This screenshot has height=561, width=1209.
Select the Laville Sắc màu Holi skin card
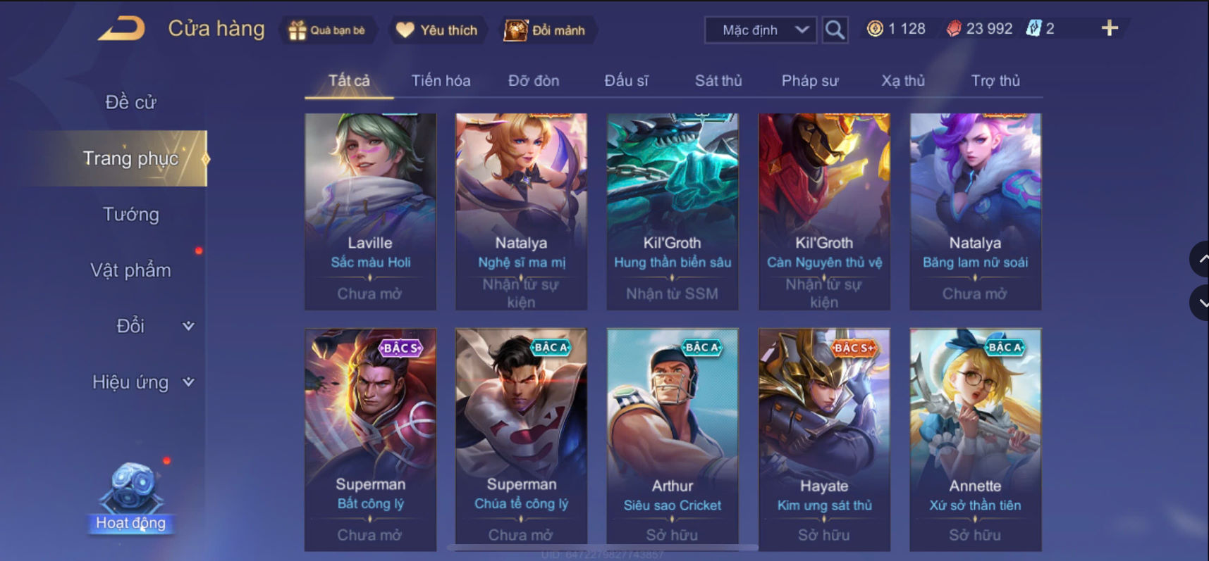[x=370, y=211]
